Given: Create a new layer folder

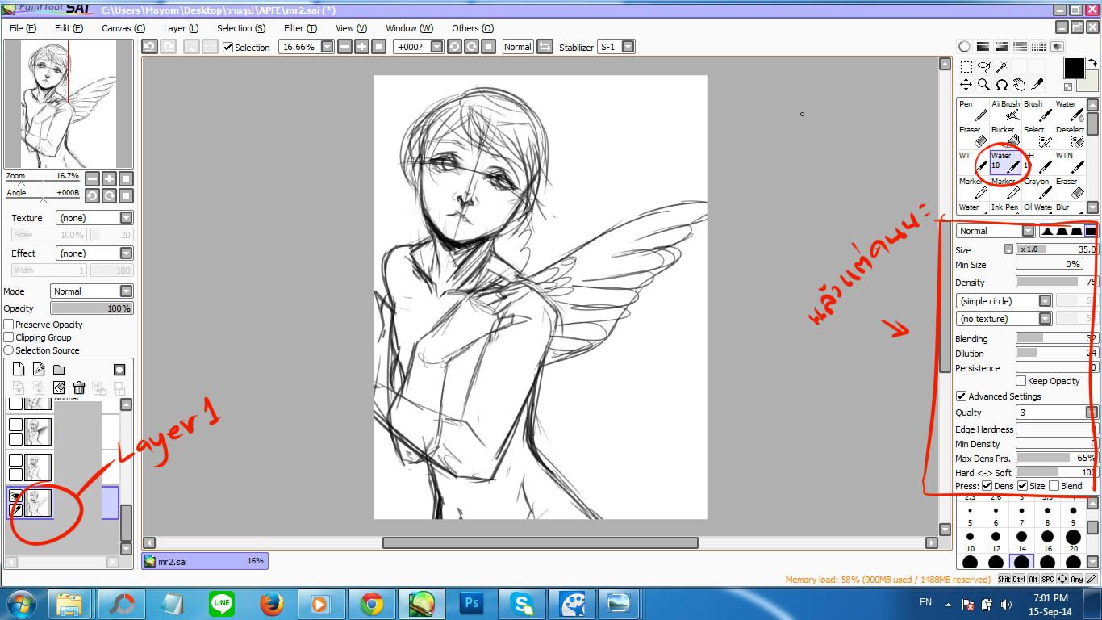Looking at the screenshot, I should pos(59,370).
